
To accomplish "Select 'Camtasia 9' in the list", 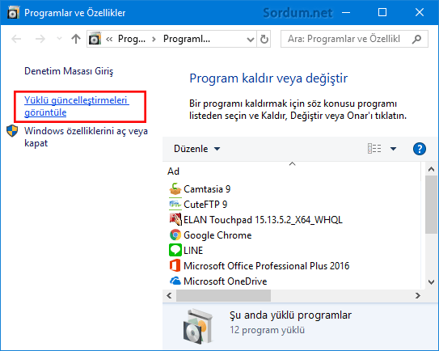I will (207, 189).
